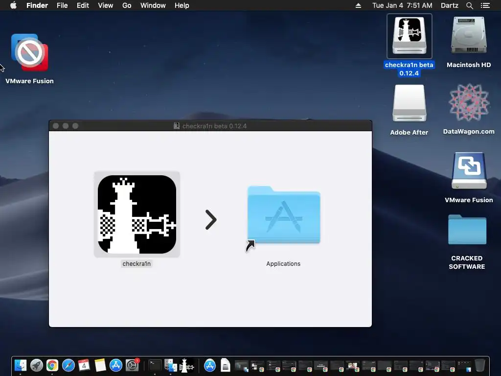This screenshot has width=501, height=376.
Task: Select the Macintosh HD drive icon
Action: pyautogui.click(x=469, y=35)
